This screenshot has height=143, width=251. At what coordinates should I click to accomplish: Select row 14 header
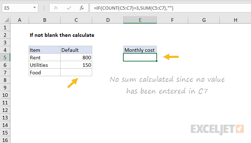[5, 125]
